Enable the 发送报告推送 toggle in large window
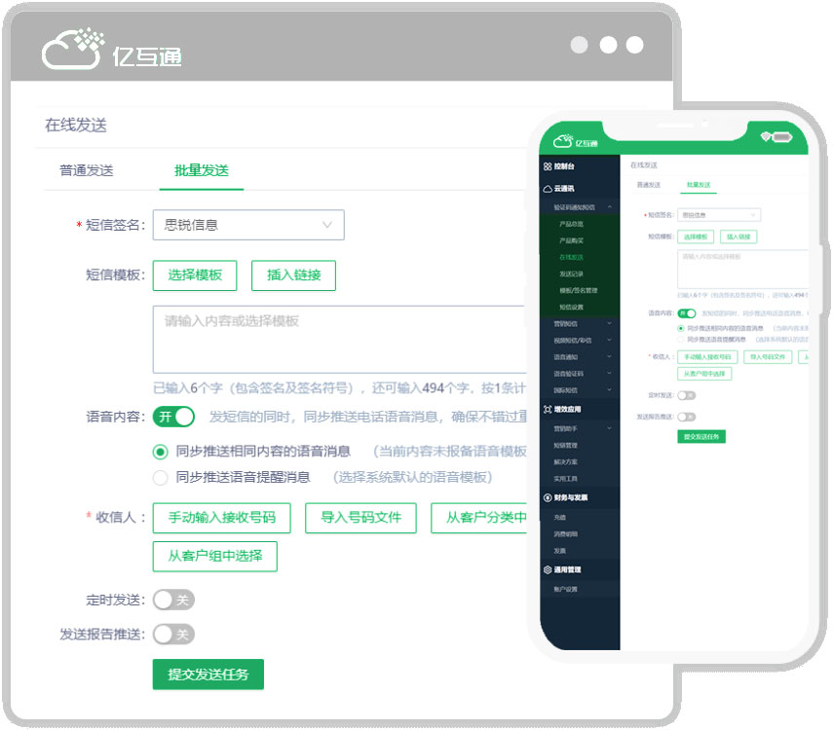The width and height of the screenshot is (833, 730). click(174, 635)
